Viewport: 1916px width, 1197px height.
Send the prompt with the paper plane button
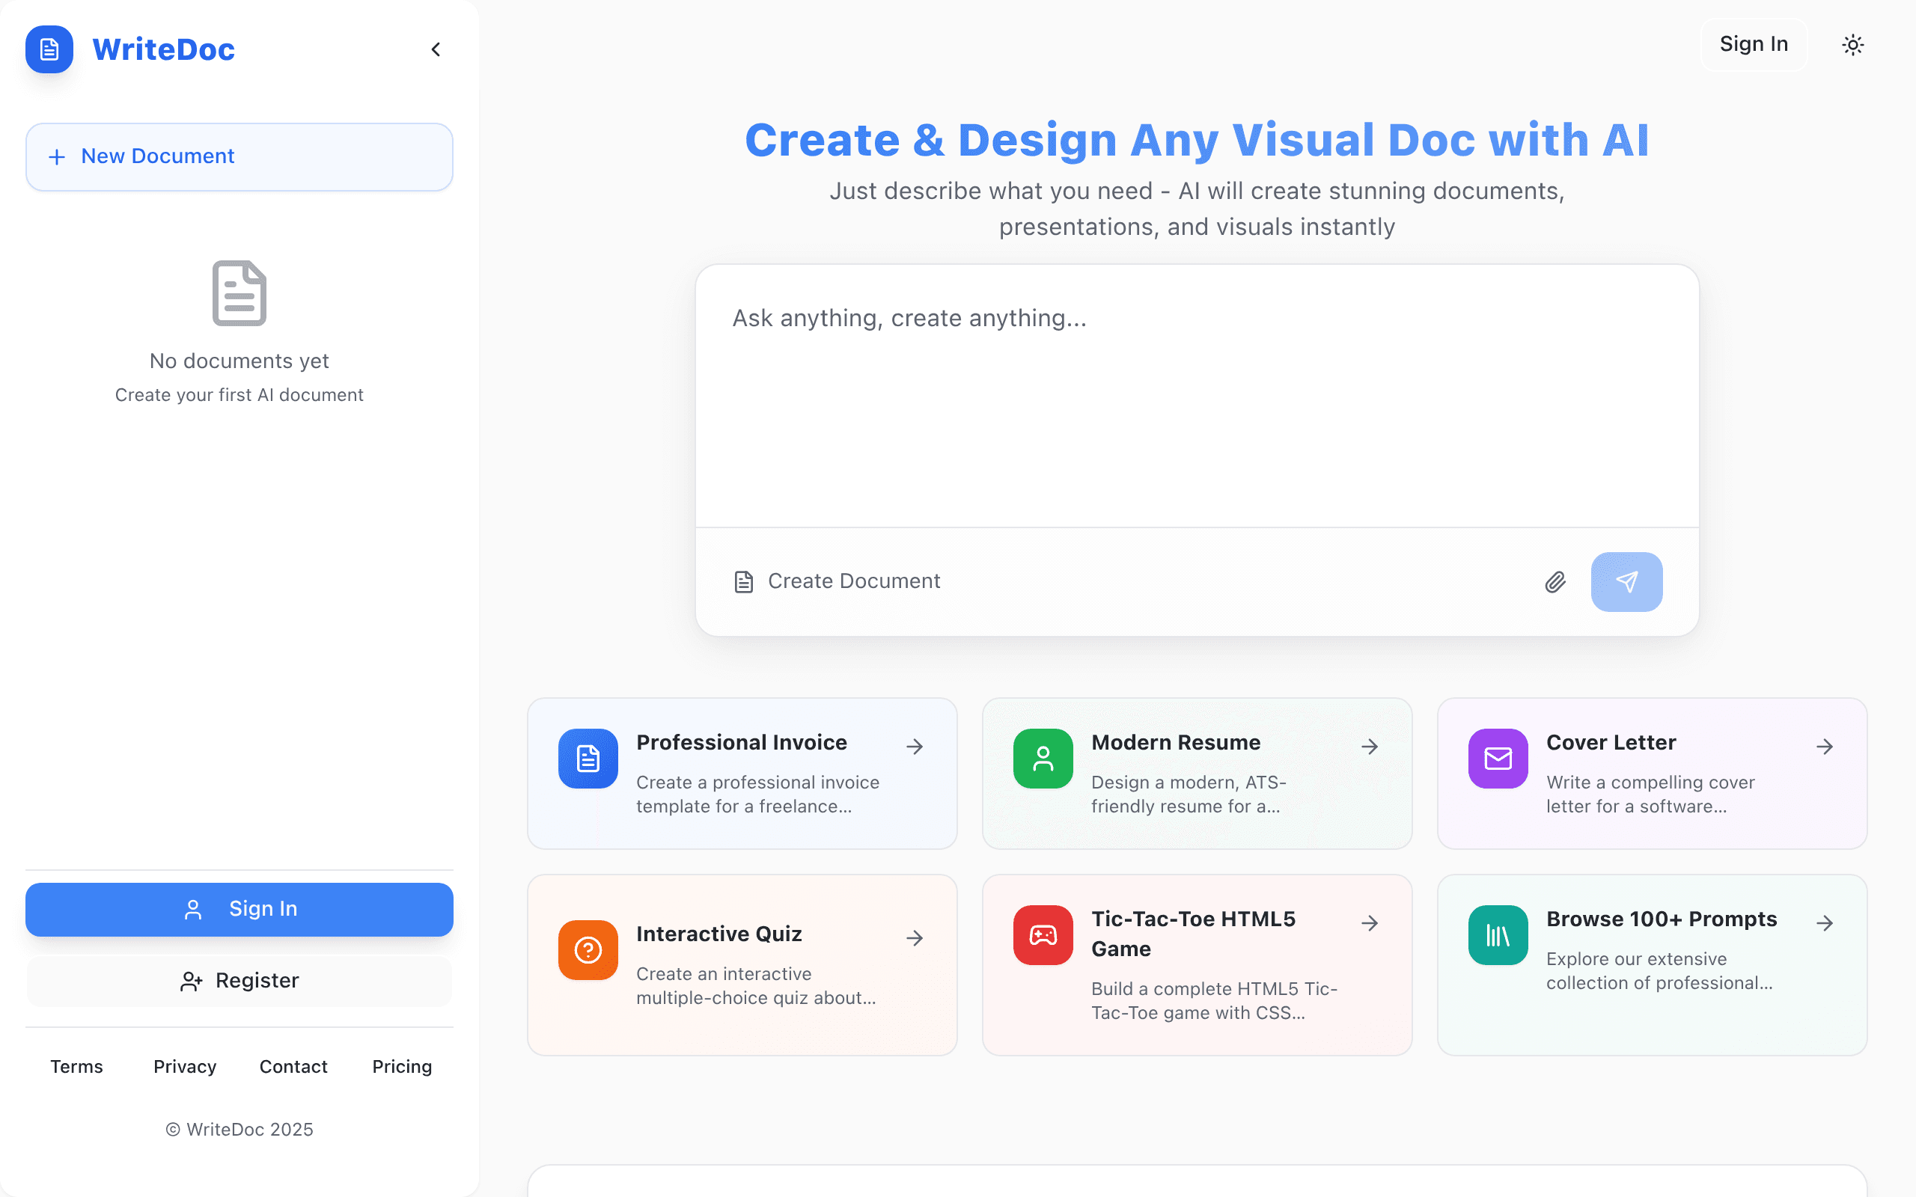pyautogui.click(x=1626, y=582)
